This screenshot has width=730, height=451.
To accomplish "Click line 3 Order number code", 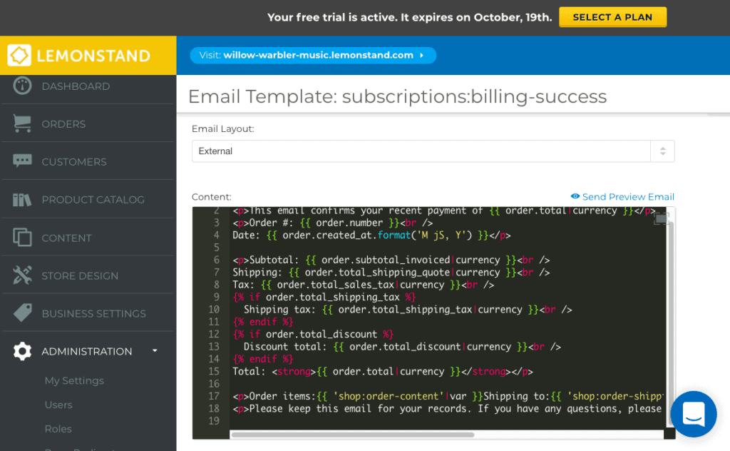I will point(332,223).
